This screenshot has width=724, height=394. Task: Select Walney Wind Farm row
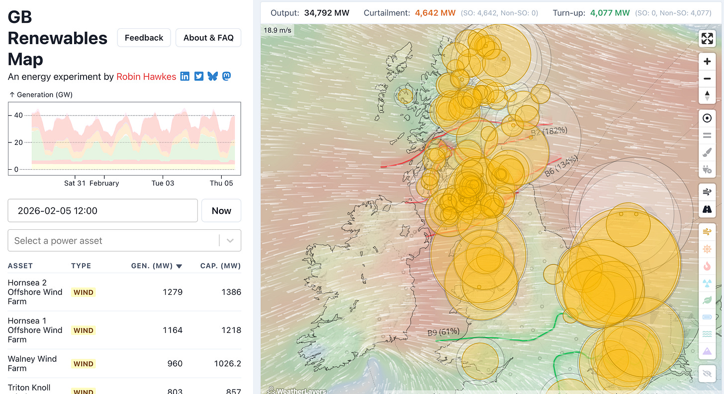[x=124, y=364]
